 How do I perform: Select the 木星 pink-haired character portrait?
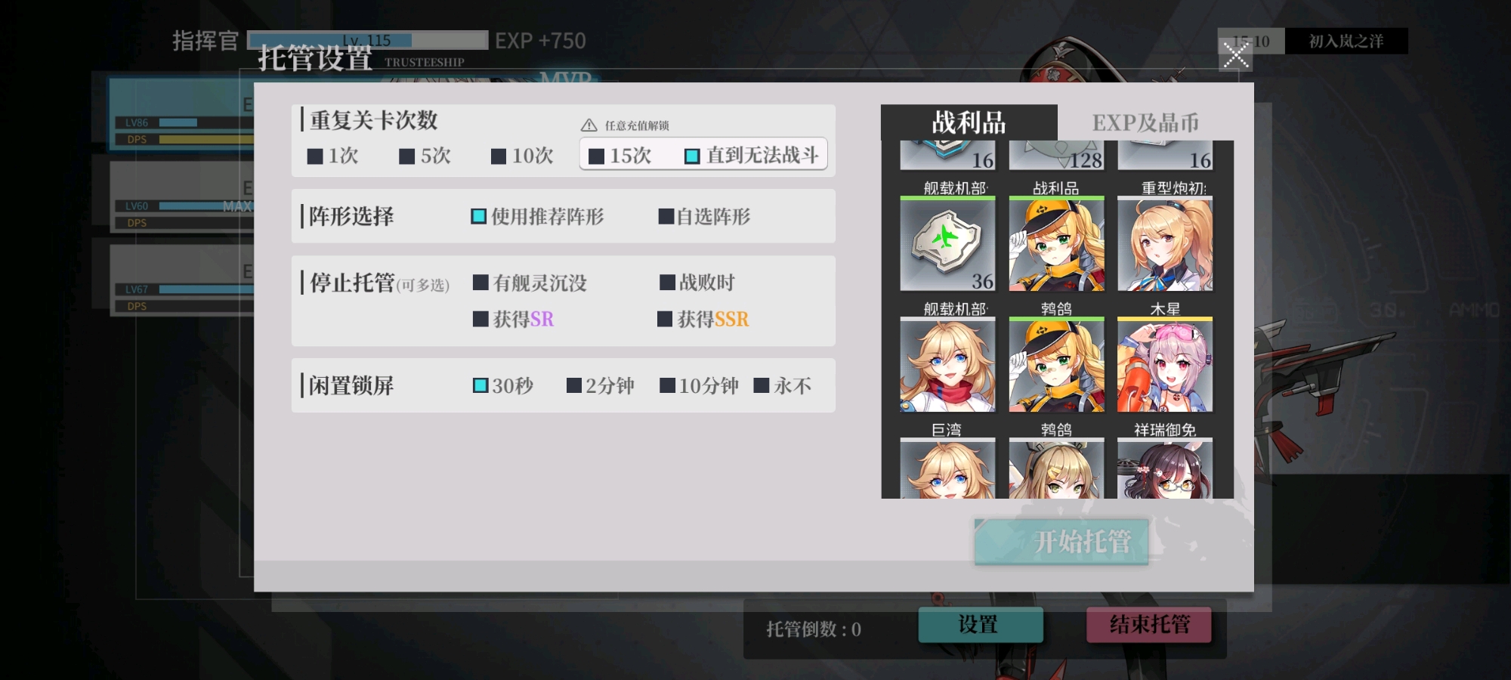[1165, 365]
